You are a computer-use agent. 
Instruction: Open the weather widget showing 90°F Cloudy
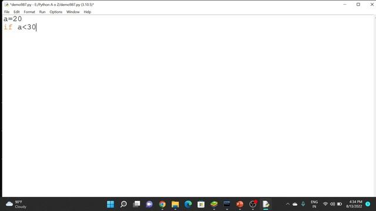(16, 204)
